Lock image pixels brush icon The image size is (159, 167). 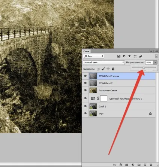pyautogui.click(x=103, y=69)
